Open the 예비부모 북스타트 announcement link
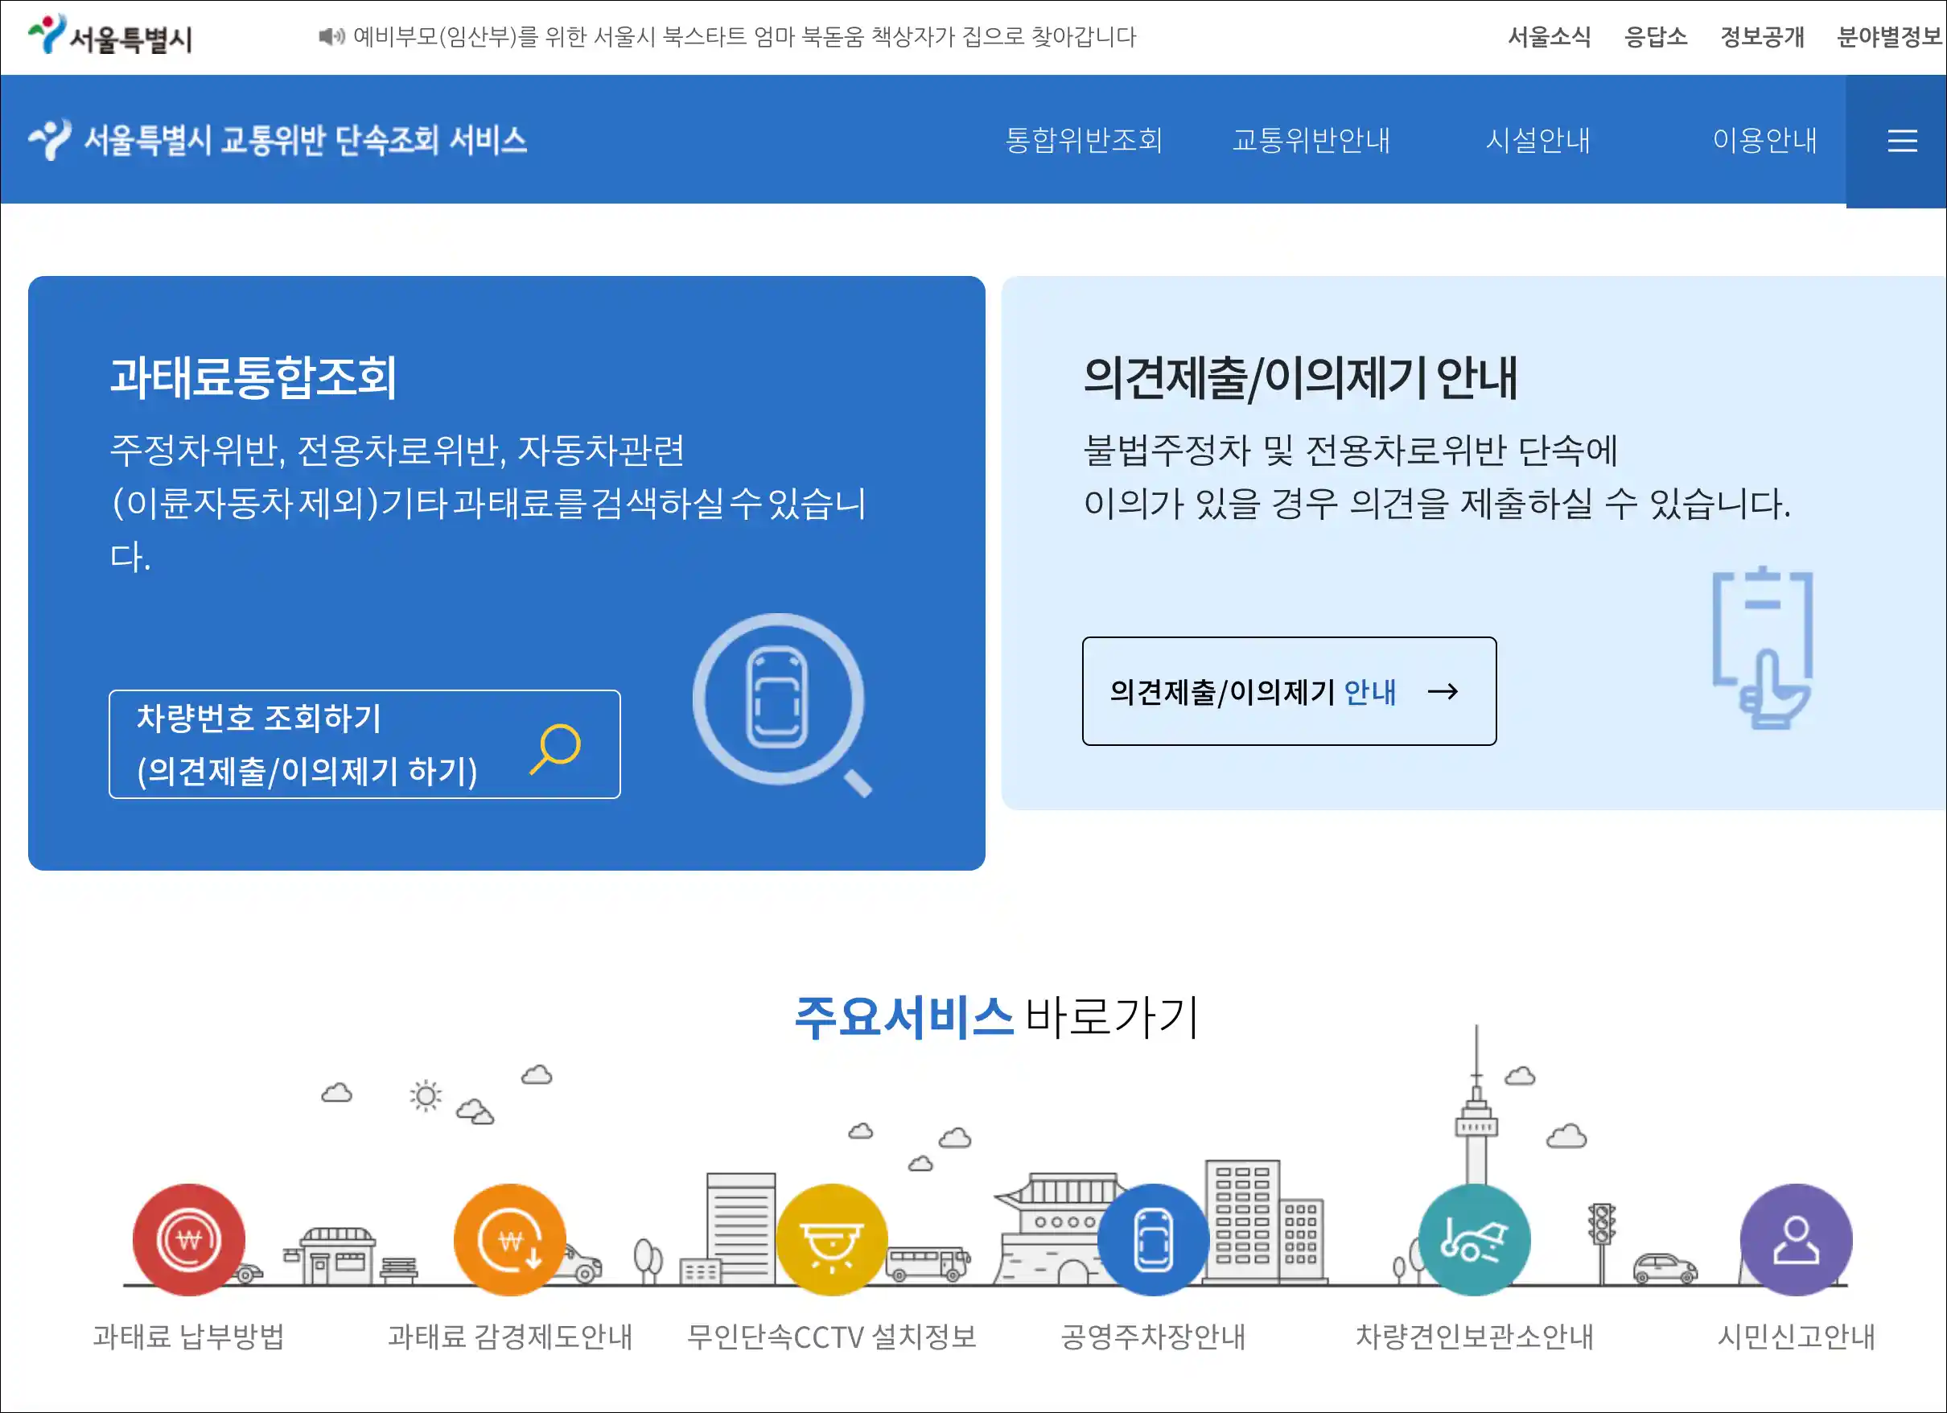 pos(744,37)
